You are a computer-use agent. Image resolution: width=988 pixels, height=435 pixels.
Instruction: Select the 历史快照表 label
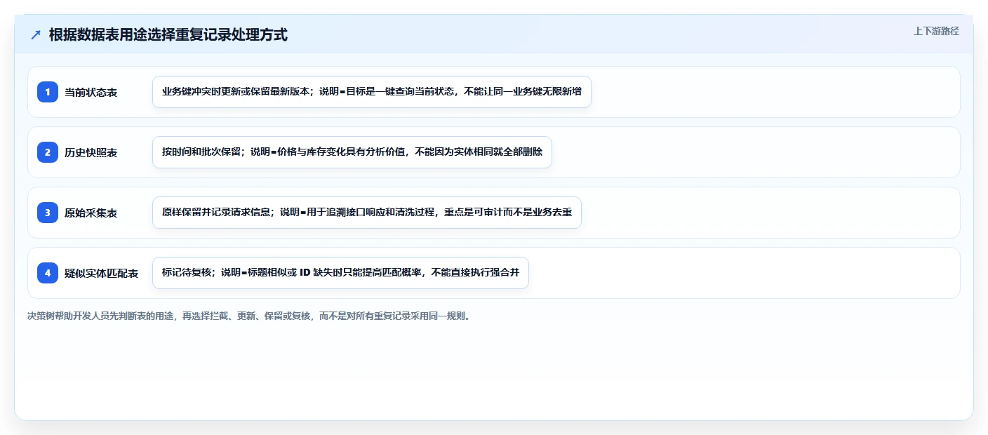coord(91,152)
